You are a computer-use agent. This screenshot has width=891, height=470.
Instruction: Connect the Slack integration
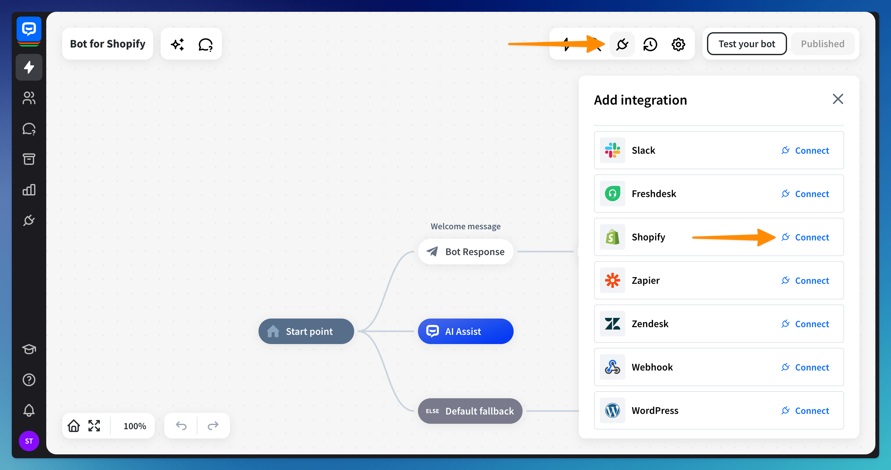[805, 151]
